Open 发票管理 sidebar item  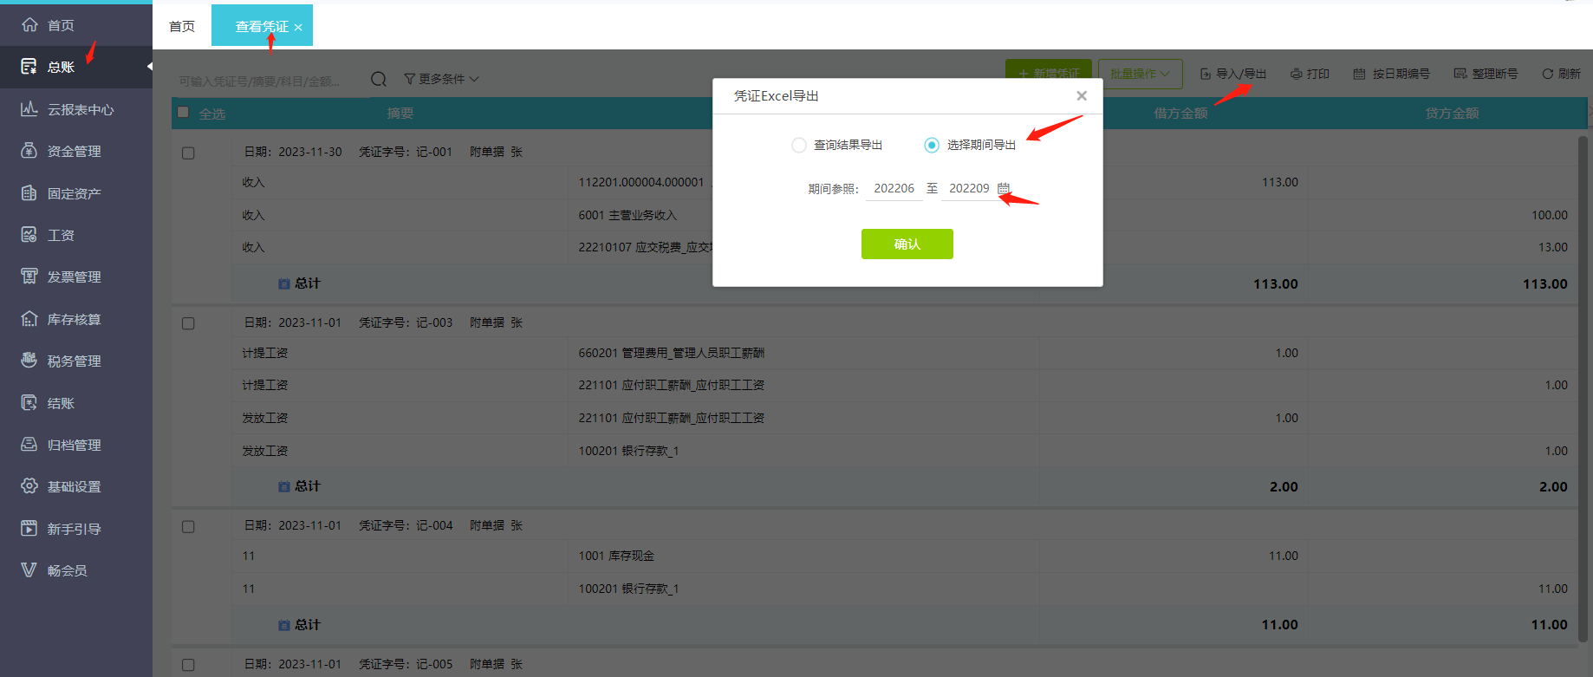[76, 277]
